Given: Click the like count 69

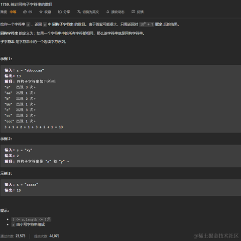Looking at the screenshot, I should pyautogui.click(x=30, y=12).
